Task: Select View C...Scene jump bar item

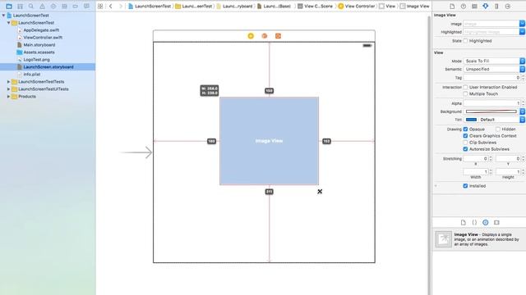Action: pos(316,6)
